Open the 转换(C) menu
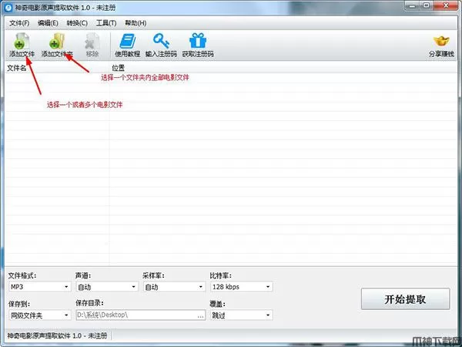 77,23
